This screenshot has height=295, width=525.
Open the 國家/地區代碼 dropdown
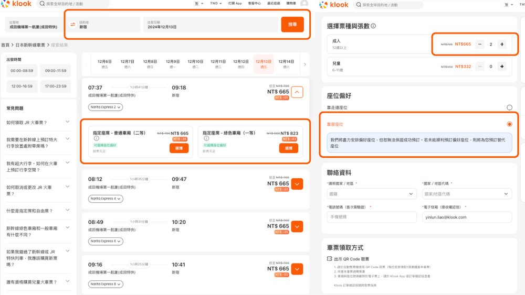tap(467, 194)
